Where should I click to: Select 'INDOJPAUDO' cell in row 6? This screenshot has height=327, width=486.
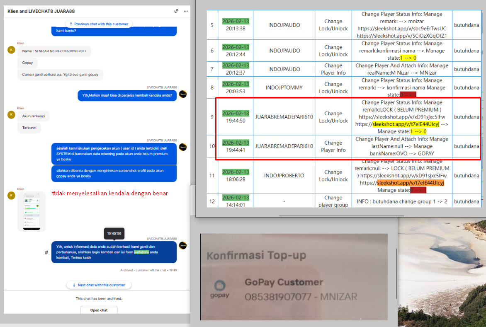[284, 51]
